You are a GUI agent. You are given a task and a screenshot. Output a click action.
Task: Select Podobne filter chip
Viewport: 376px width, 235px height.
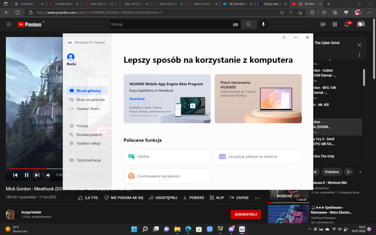pos(332,172)
